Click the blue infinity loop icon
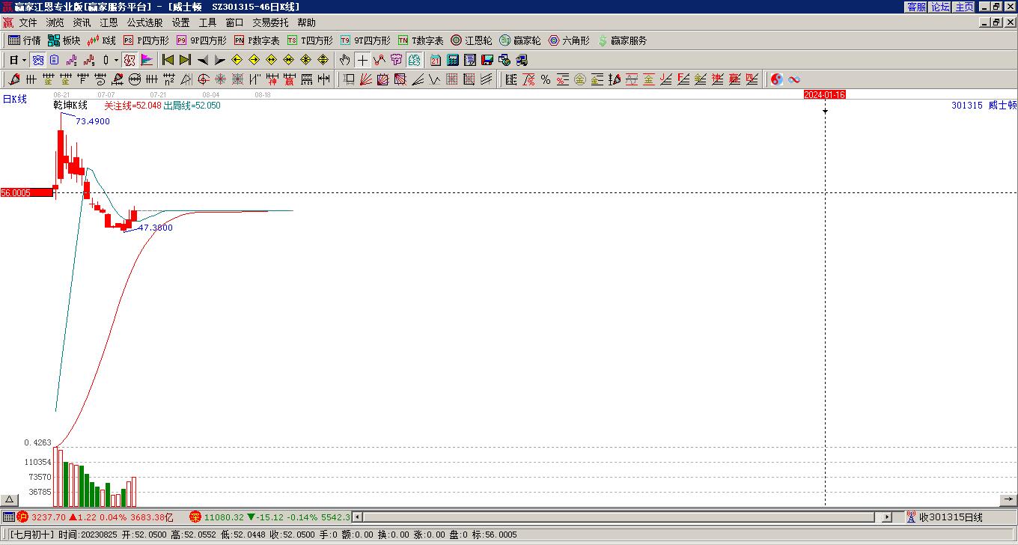 pos(794,79)
